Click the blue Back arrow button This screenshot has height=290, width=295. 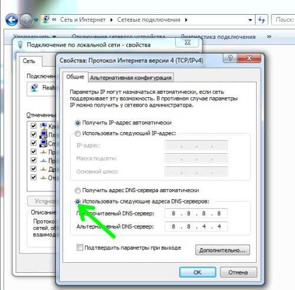(12, 20)
